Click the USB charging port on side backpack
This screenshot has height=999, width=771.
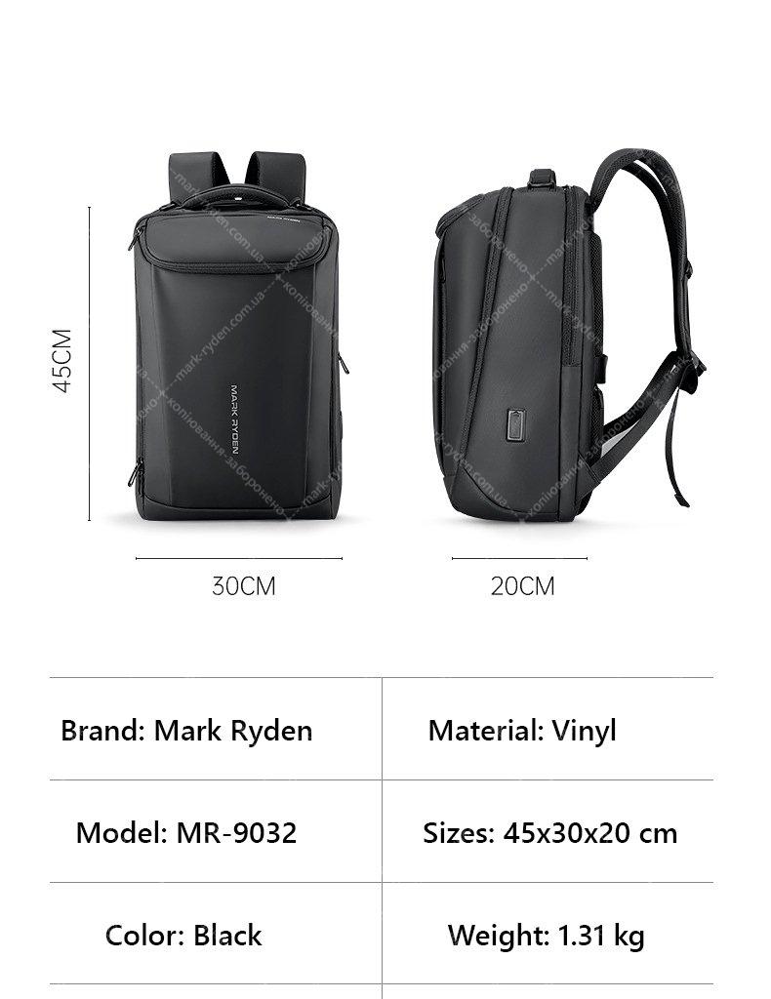coord(517,426)
